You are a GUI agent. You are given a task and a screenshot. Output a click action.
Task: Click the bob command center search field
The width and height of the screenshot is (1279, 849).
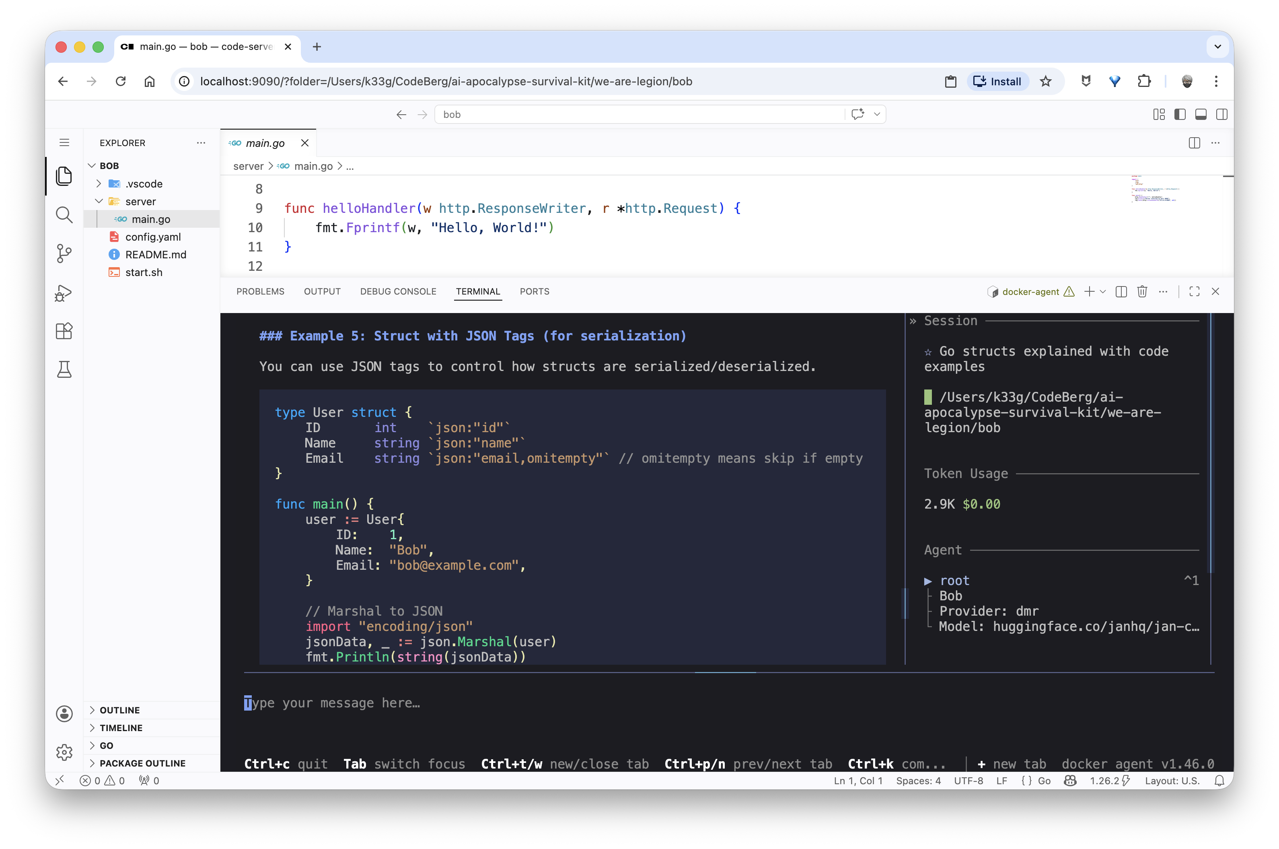tap(639, 114)
